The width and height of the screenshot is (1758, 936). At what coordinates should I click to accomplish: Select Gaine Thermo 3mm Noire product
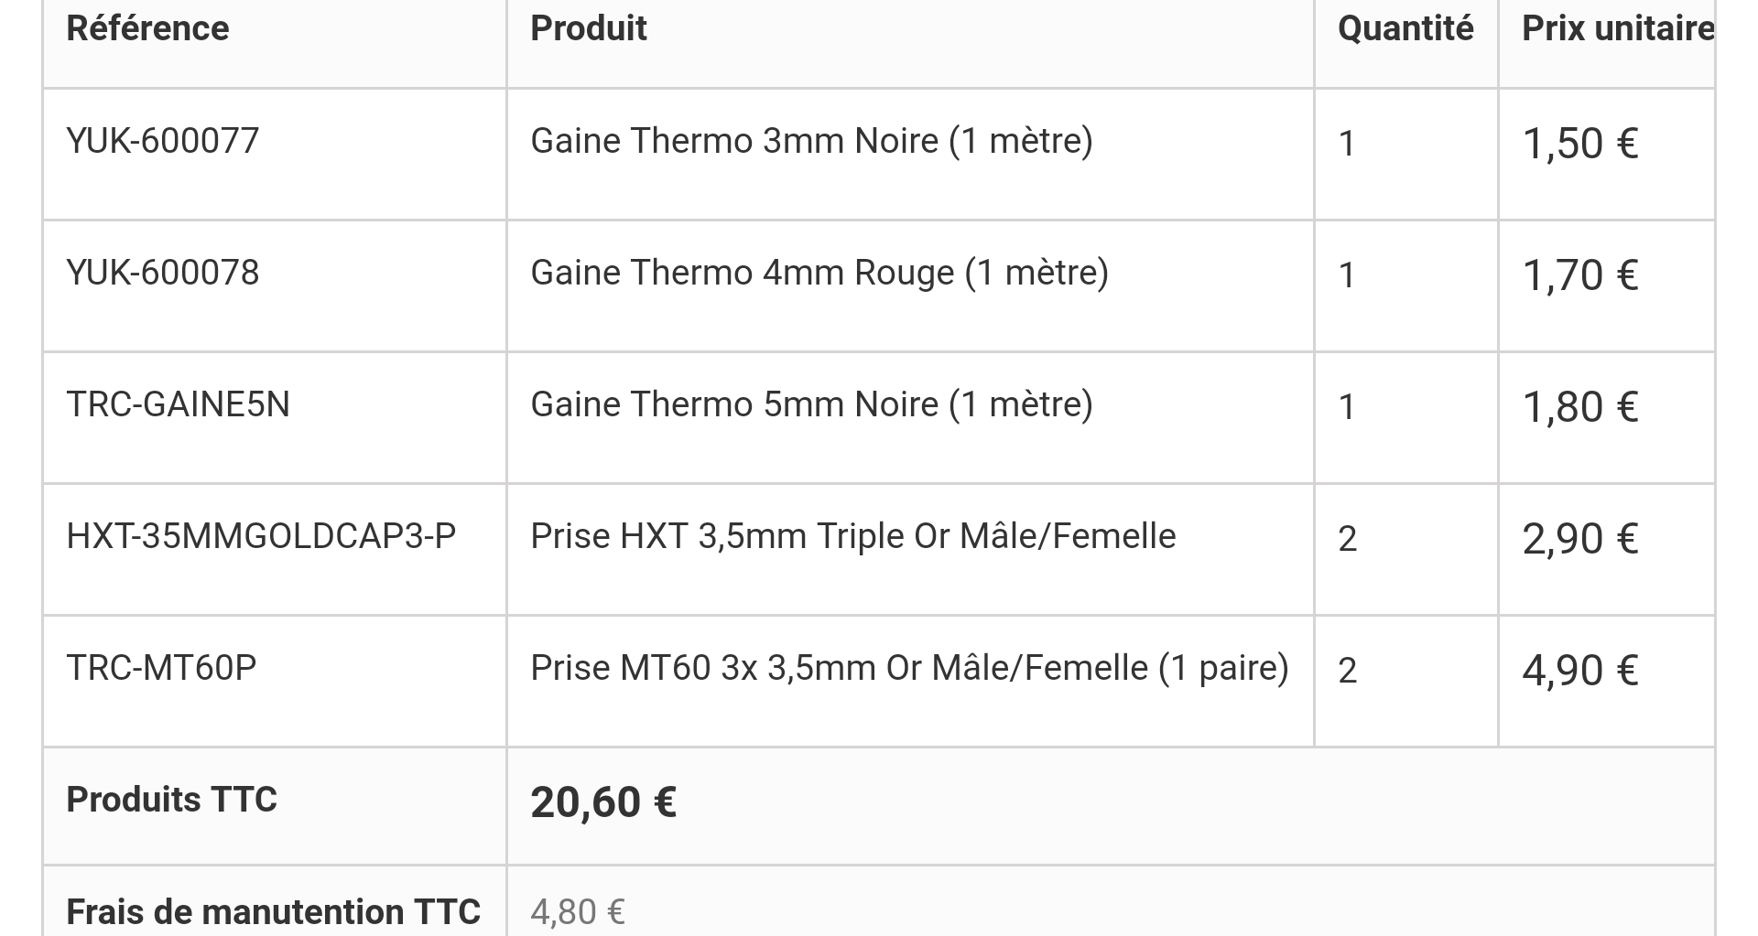pyautogui.click(x=811, y=142)
